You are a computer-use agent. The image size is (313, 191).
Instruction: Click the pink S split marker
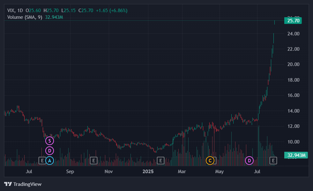point(49,141)
